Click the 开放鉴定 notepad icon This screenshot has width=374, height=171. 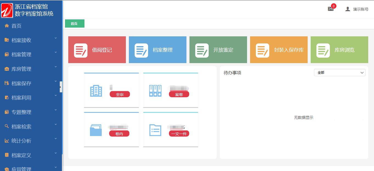point(202,51)
